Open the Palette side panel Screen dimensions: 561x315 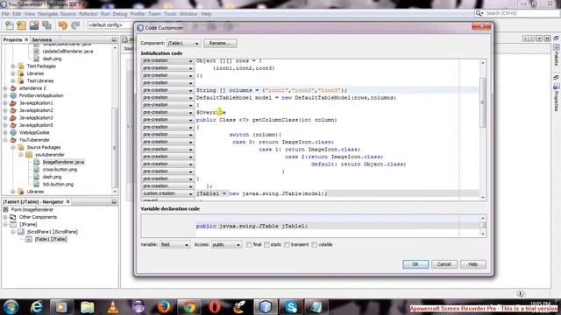[557, 56]
